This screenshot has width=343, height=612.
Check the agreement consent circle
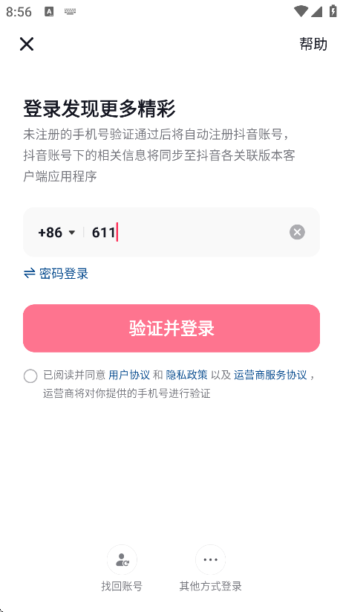click(x=30, y=376)
